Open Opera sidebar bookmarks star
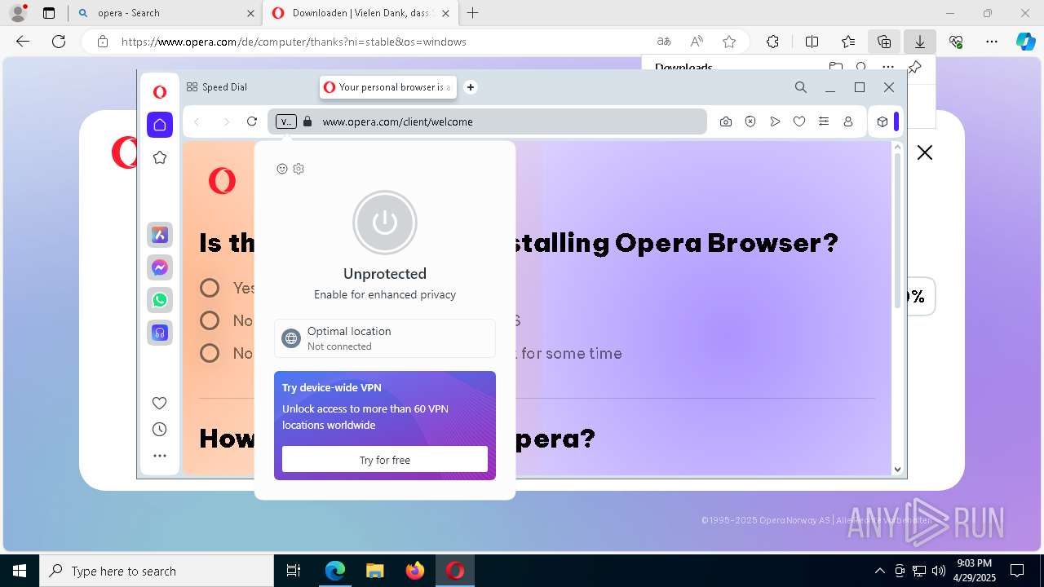The width and height of the screenshot is (1044, 587). 160,157
